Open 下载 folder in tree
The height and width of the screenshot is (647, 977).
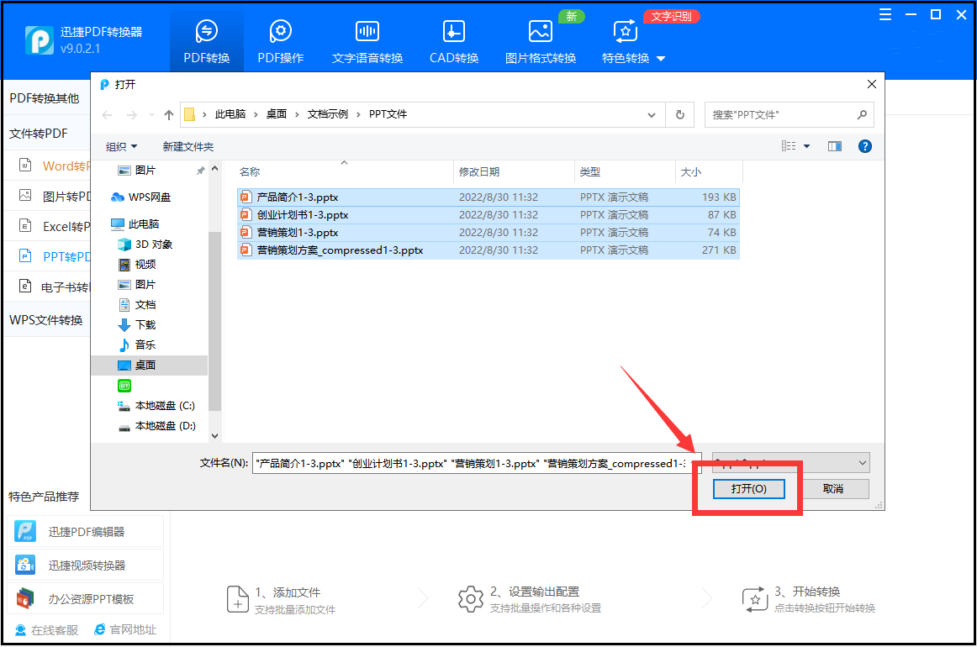[x=145, y=324]
